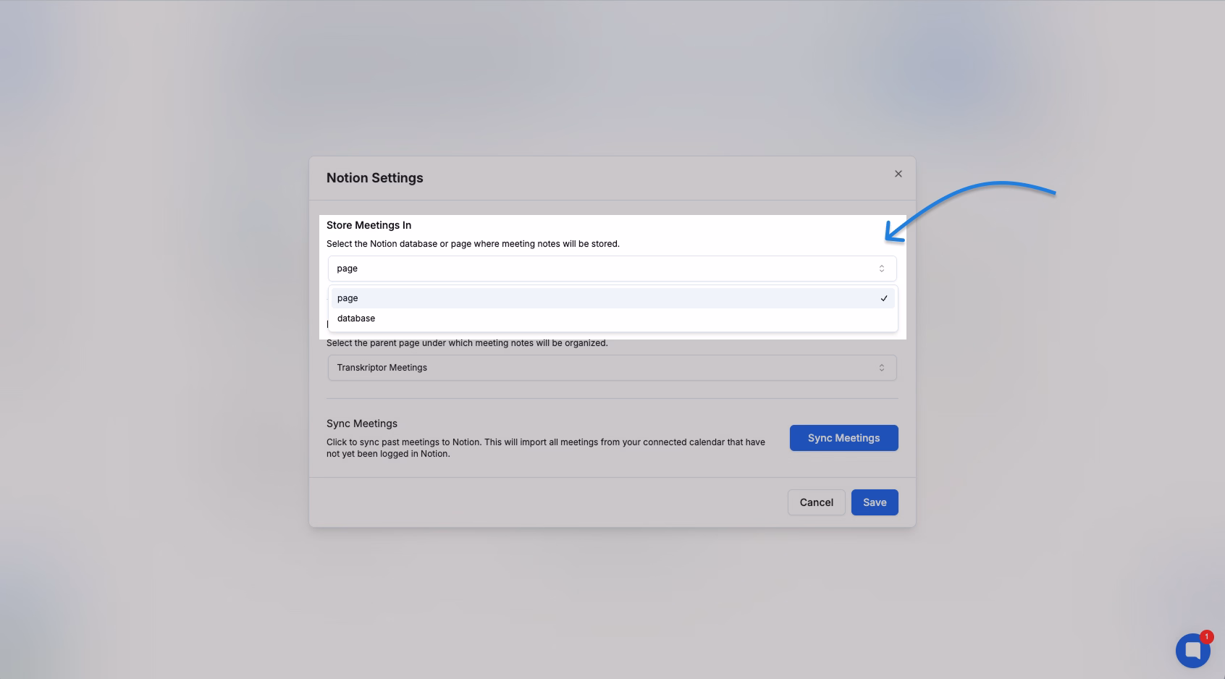Cancel the Notion settings changes
This screenshot has width=1225, height=679.
point(816,502)
